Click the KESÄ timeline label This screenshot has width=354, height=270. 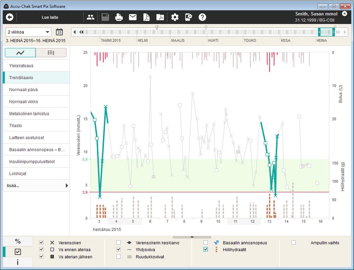[x=286, y=41]
